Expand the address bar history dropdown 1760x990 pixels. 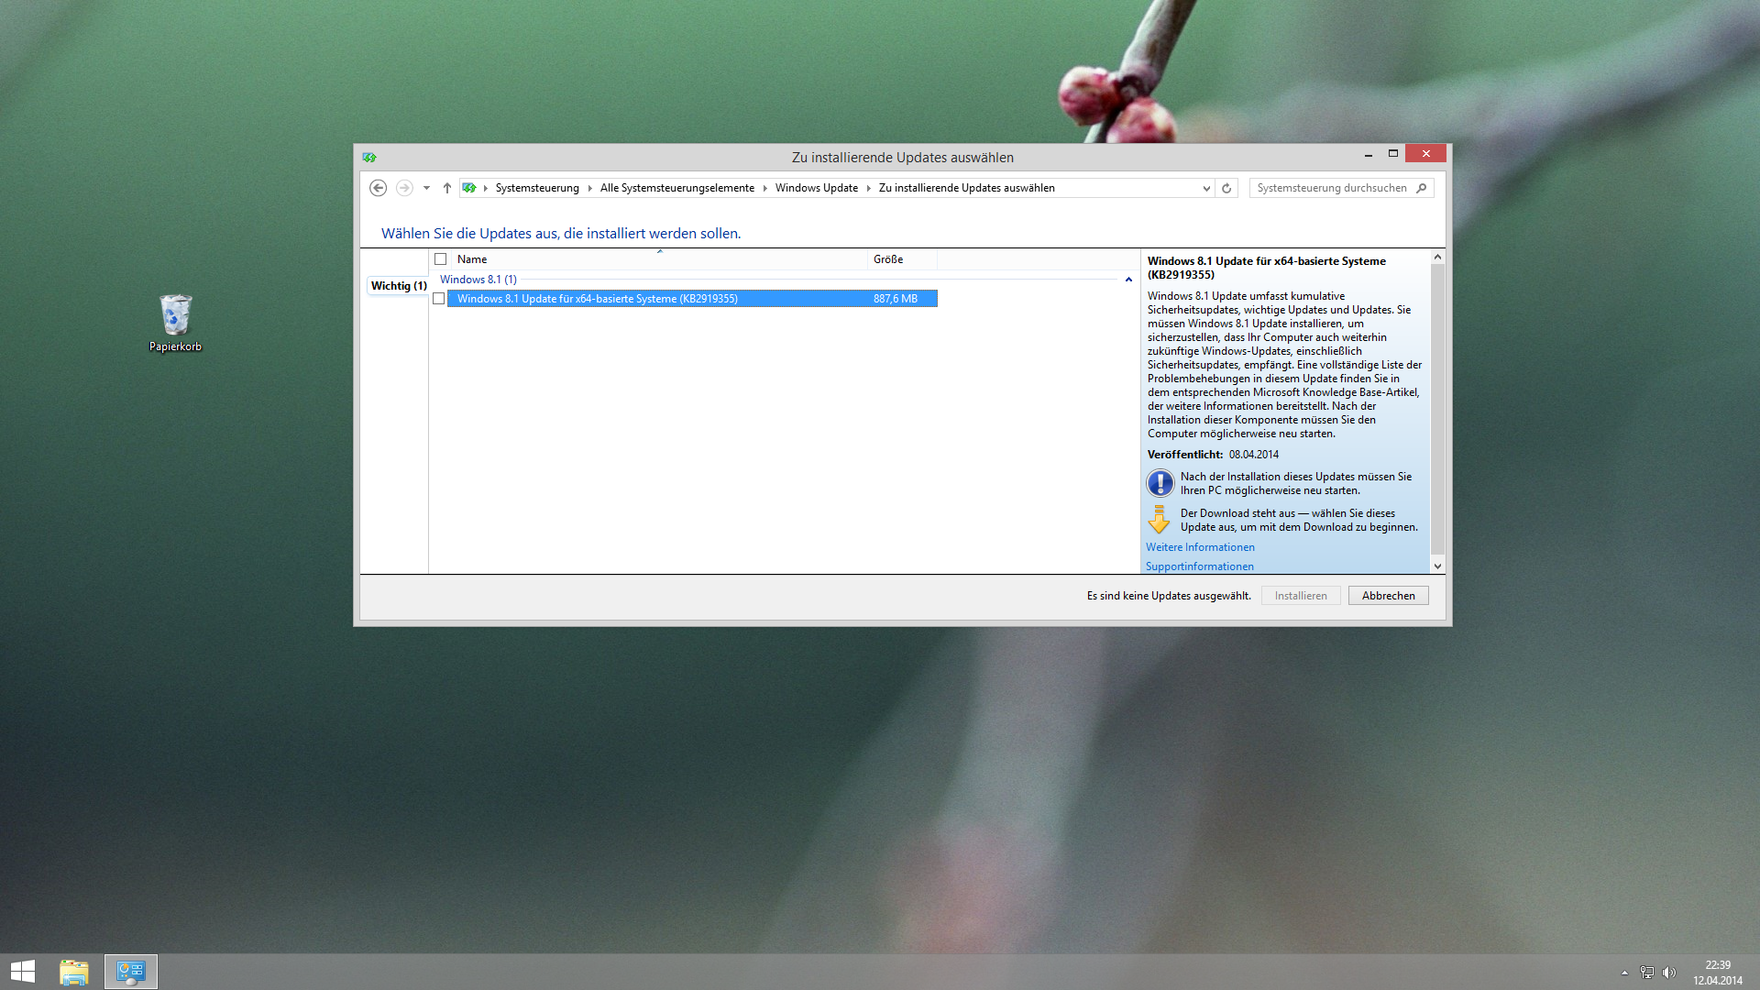click(1206, 188)
